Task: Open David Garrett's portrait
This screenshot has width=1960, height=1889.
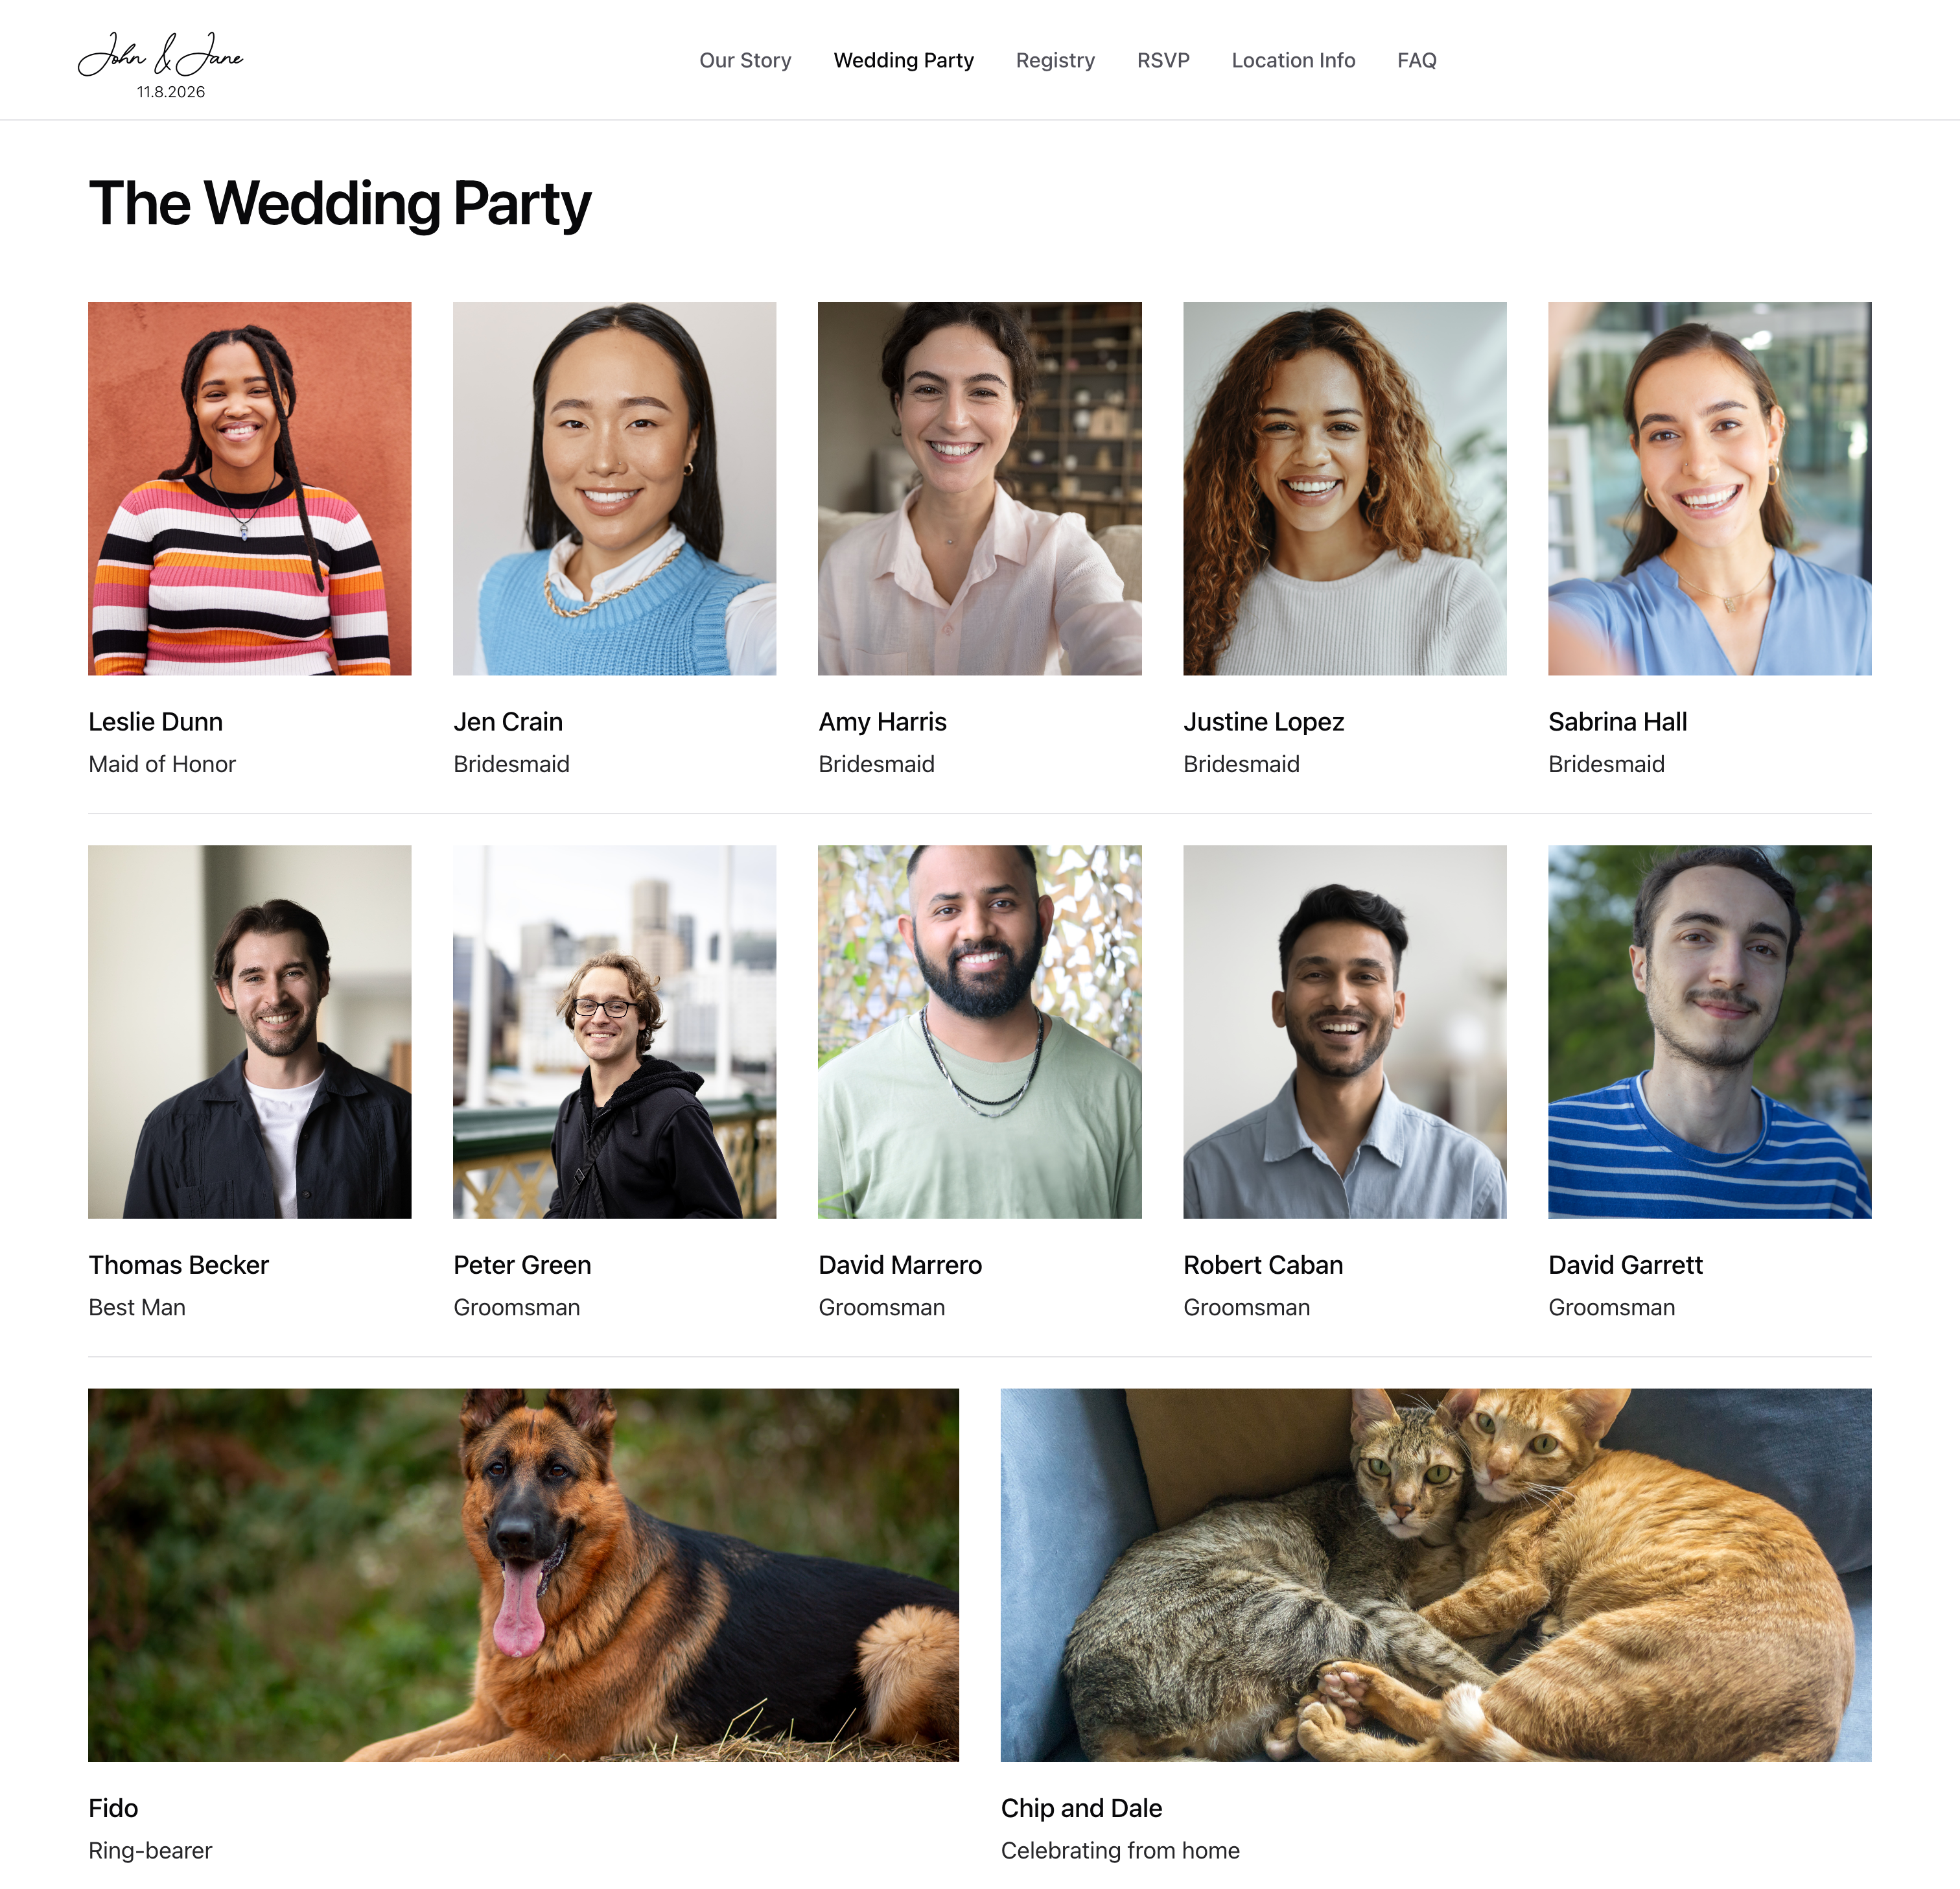Action: pyautogui.click(x=1709, y=1031)
